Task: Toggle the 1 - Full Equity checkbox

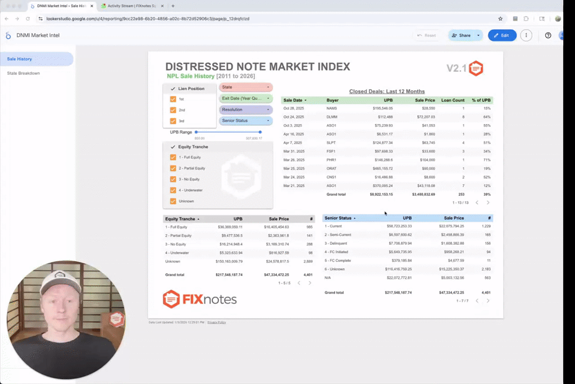Action: click(x=173, y=157)
